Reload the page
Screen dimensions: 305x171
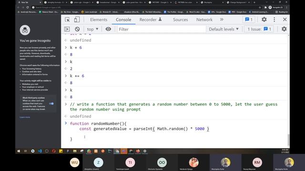pyautogui.click(x=28, y=8)
